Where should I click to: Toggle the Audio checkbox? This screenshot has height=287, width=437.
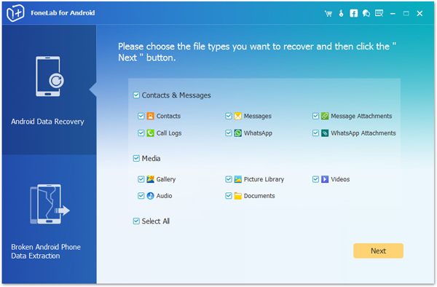[141, 196]
